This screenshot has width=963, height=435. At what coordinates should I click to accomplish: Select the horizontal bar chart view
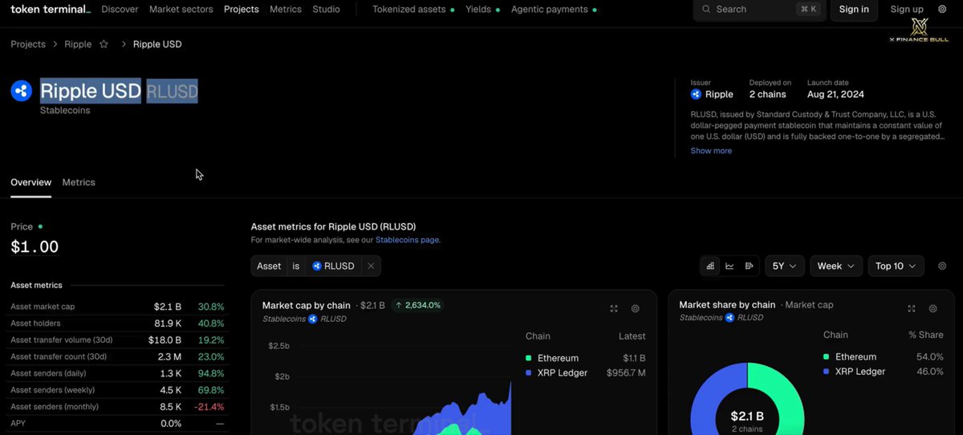click(749, 266)
